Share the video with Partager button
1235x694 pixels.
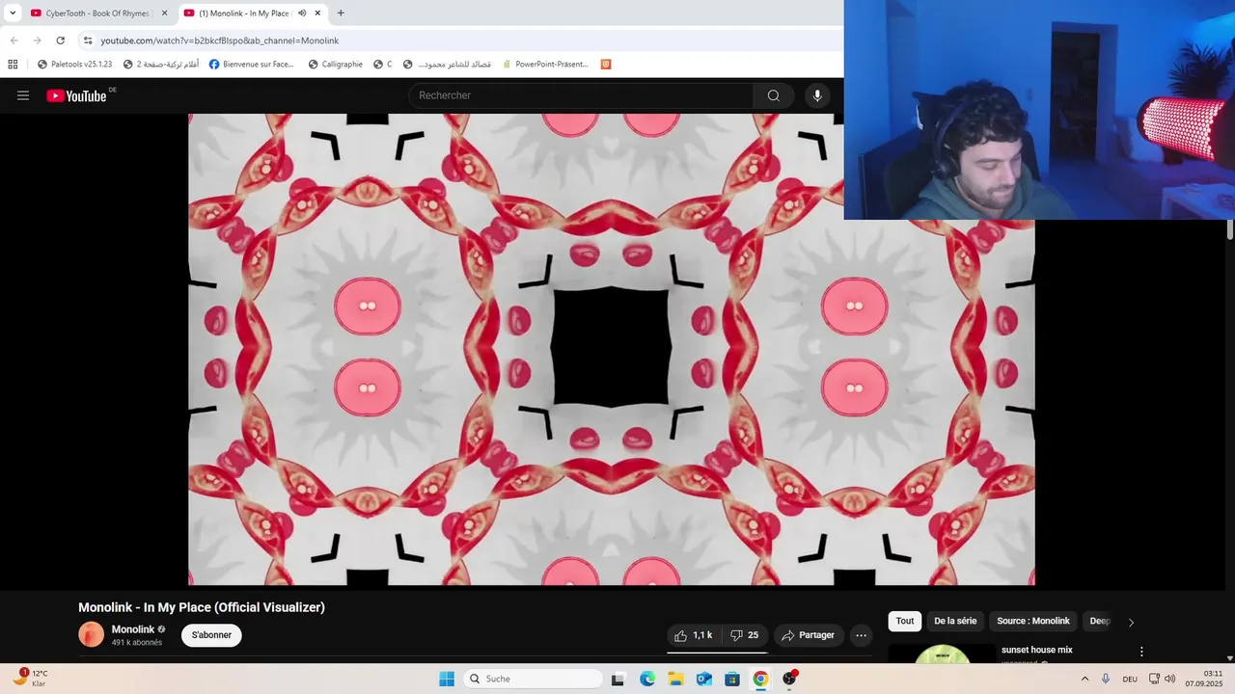click(809, 635)
